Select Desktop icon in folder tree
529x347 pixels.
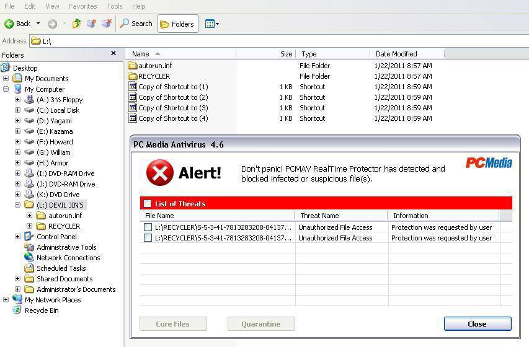6,68
